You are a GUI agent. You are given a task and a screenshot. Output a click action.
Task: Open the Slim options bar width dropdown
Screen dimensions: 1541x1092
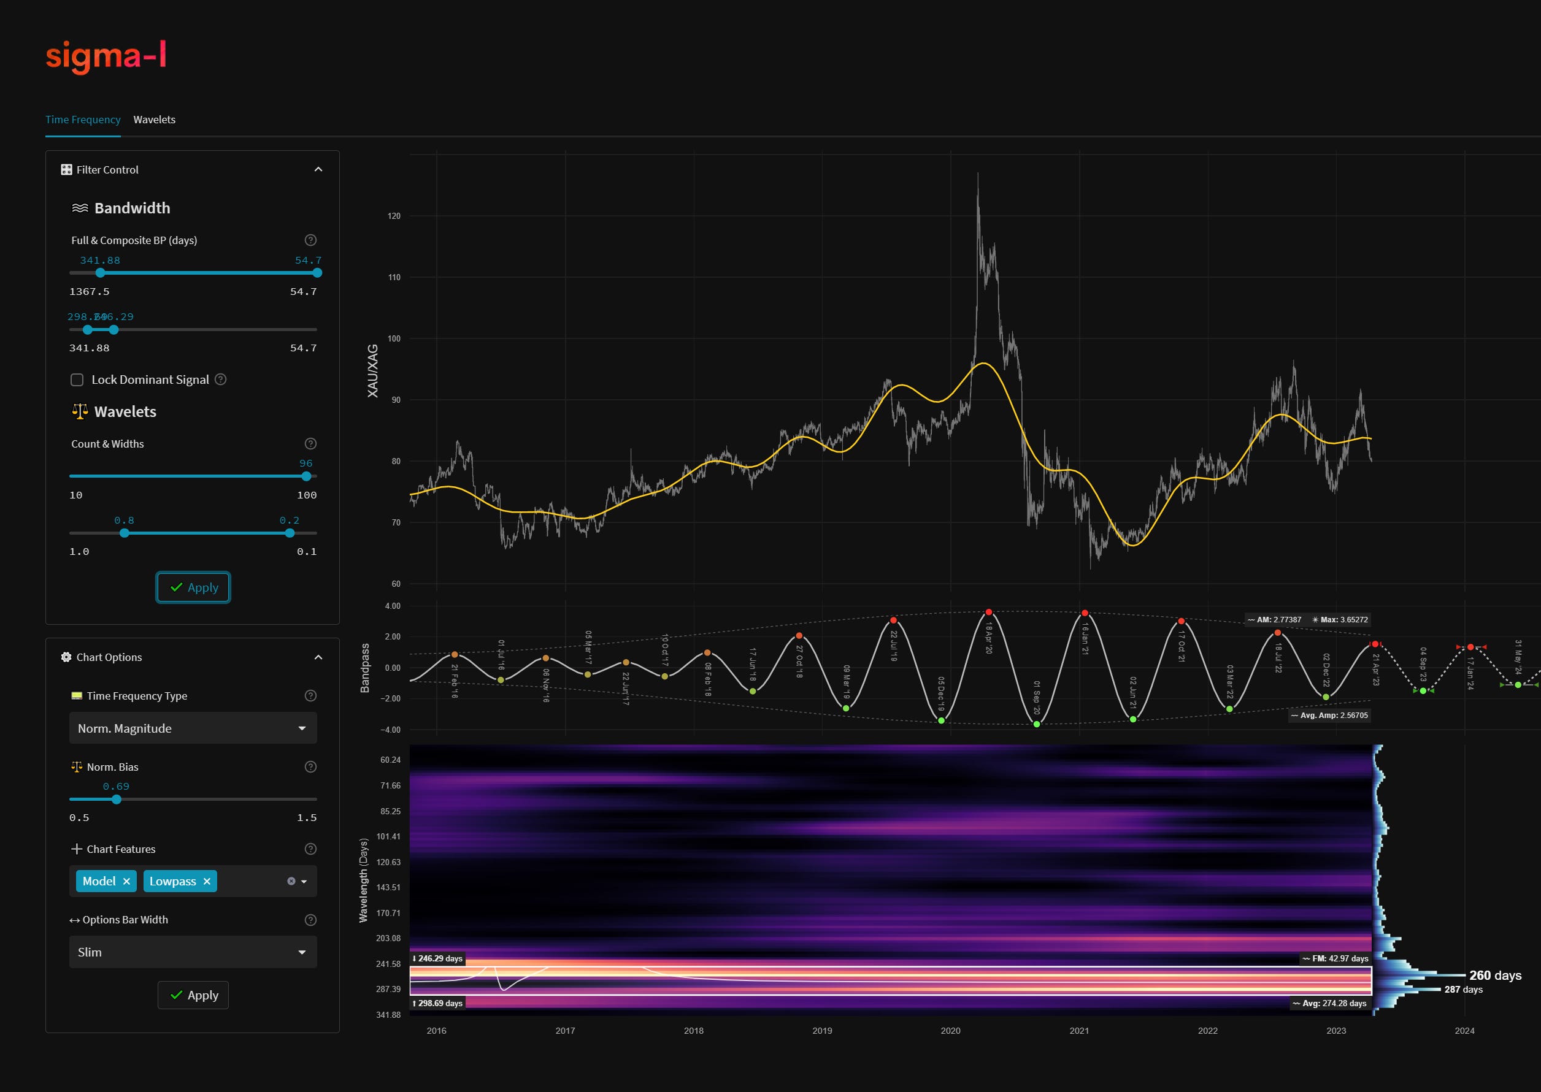pyautogui.click(x=193, y=952)
